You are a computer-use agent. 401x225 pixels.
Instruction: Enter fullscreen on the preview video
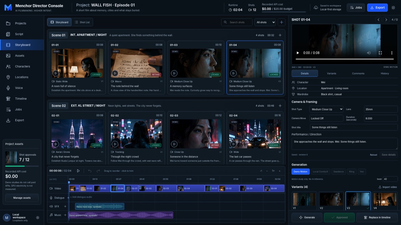tap(380, 53)
